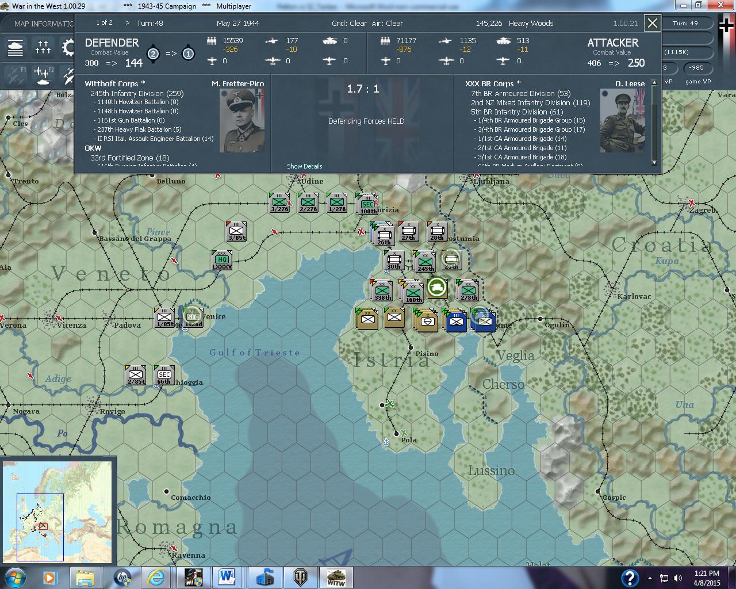Screen dimensions: 736x589
Task: Click the 5th BR Infantry Division (61) entry
Action: click(517, 112)
